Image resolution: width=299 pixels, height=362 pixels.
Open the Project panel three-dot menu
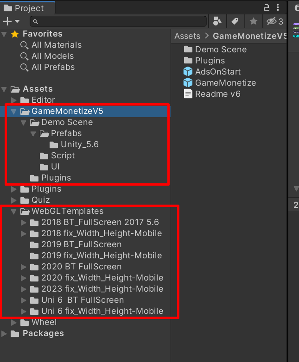tap(278, 7)
